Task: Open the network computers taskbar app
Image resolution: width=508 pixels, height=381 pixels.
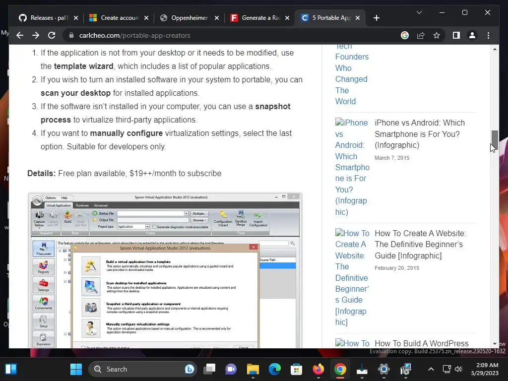Action: 406,369
